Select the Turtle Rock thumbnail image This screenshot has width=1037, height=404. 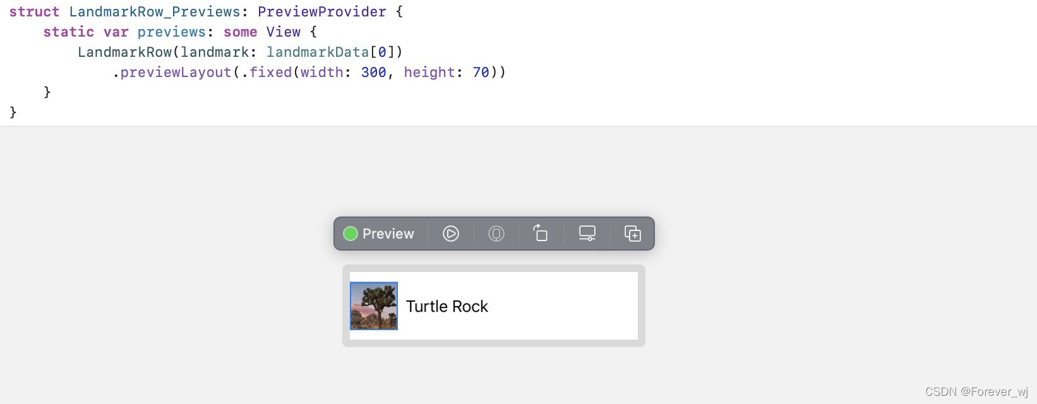[374, 306]
